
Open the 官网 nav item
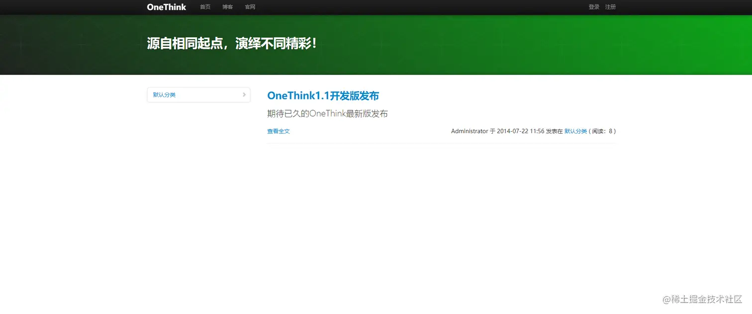250,7
